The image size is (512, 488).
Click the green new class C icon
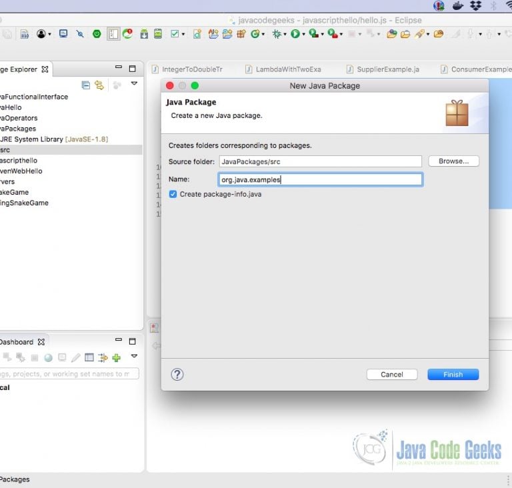click(x=255, y=34)
